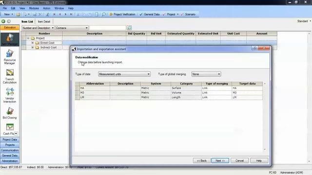Click the magnifier search icon in toolbar

point(104,14)
